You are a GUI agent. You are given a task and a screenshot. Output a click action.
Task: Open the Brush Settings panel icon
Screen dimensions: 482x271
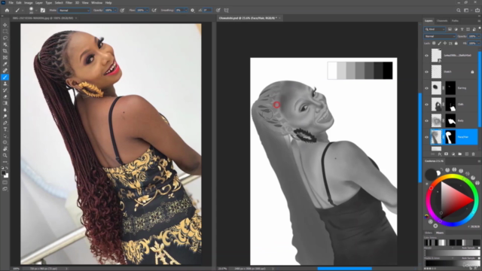coord(43,10)
